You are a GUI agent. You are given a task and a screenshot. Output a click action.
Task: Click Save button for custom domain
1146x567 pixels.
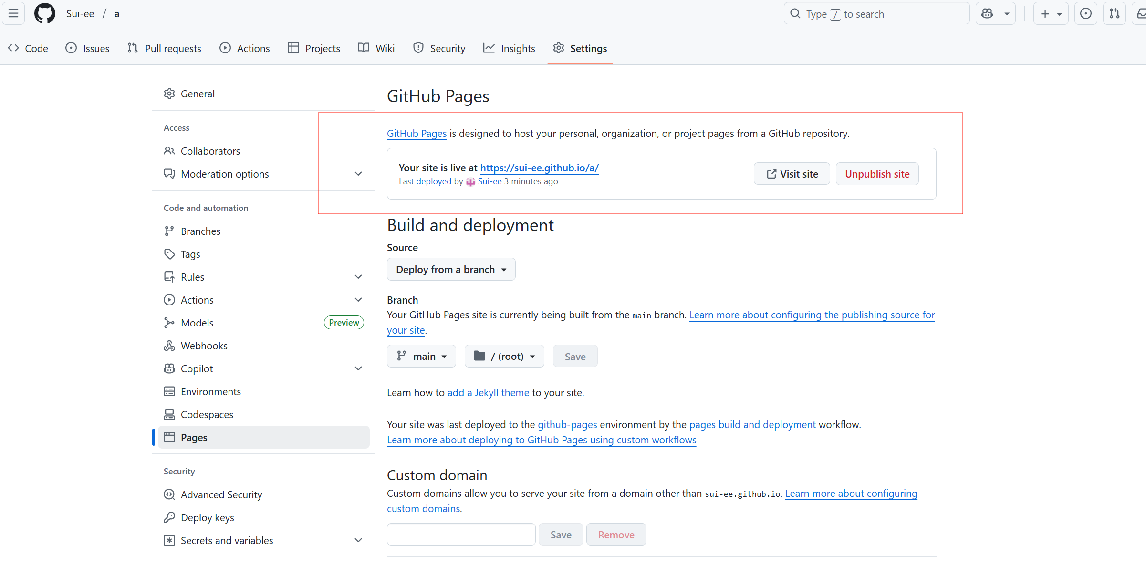561,535
